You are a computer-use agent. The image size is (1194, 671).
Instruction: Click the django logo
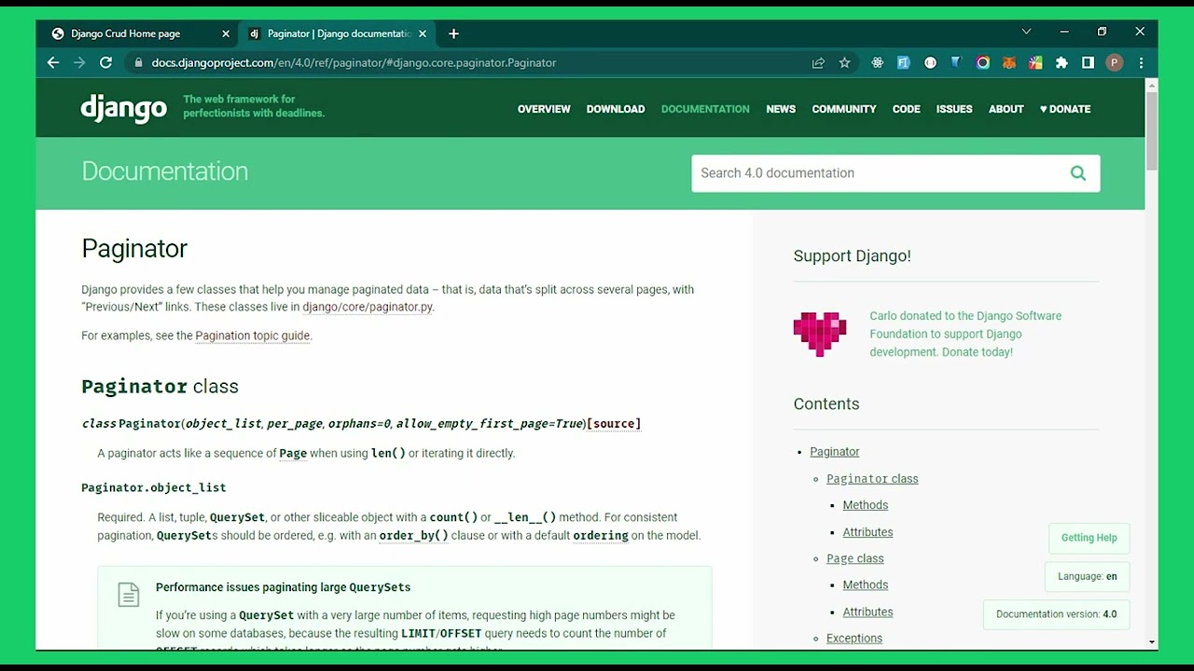tap(123, 109)
